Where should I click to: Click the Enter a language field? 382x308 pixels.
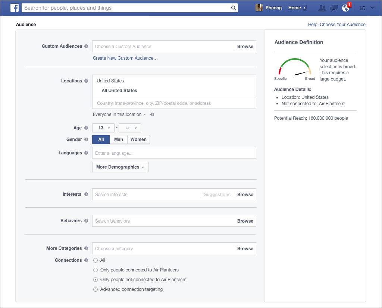pos(174,153)
